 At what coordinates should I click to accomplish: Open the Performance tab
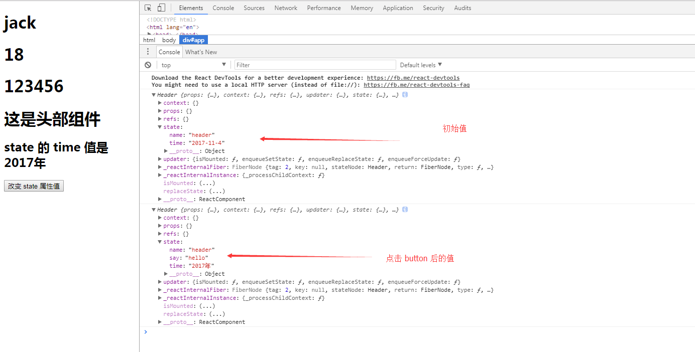pyautogui.click(x=324, y=8)
